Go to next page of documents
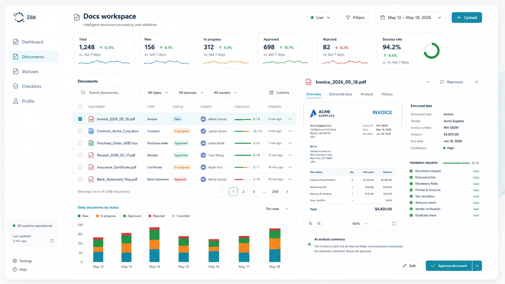505x284 pixels. (x=287, y=192)
